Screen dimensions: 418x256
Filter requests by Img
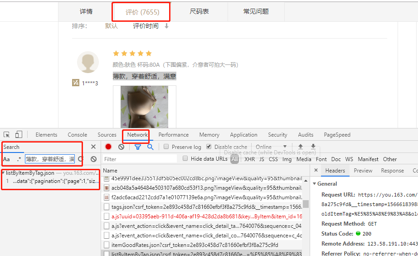[x=287, y=159]
